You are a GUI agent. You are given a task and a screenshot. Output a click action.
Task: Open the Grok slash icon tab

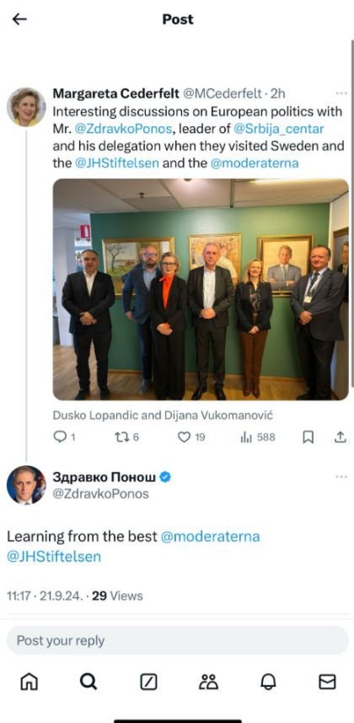[x=148, y=682]
